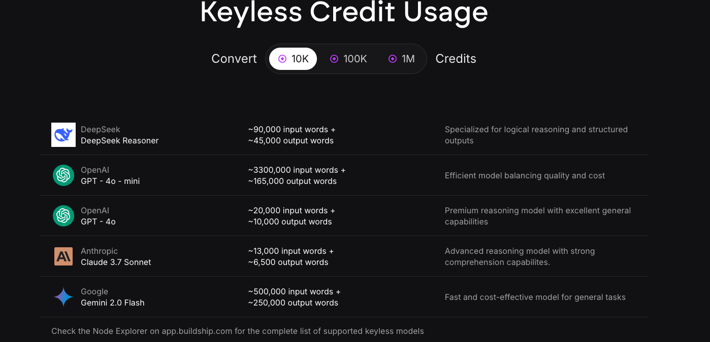
Task: Click the app.buildship.com Node Explorer note
Action: point(238,331)
